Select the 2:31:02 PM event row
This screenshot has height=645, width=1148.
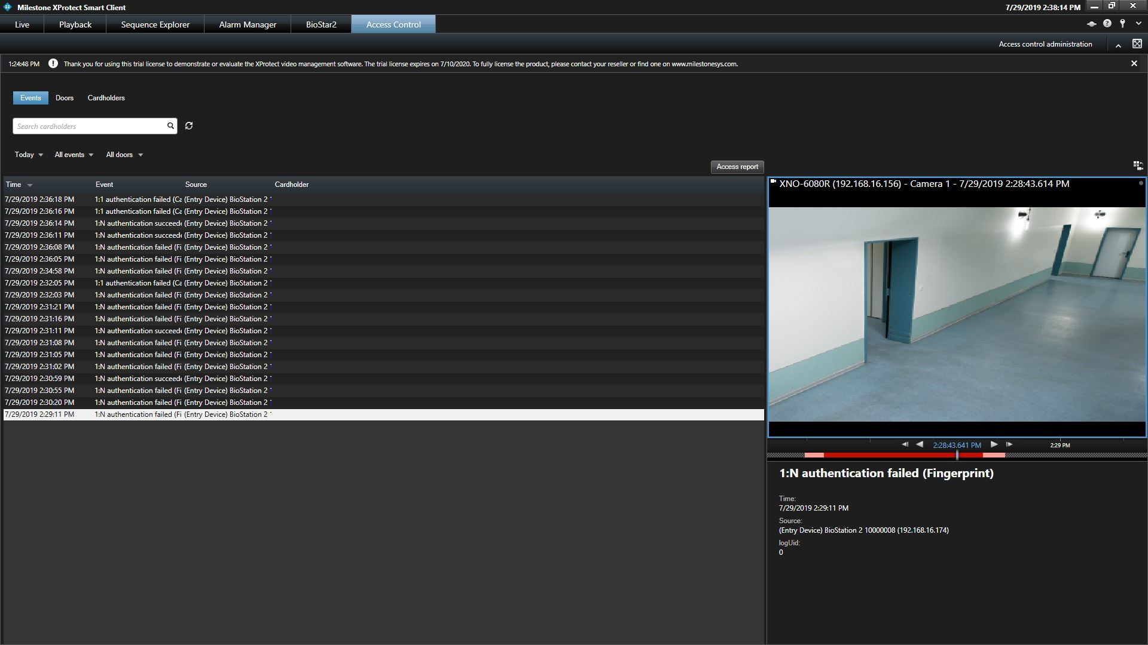[383, 367]
